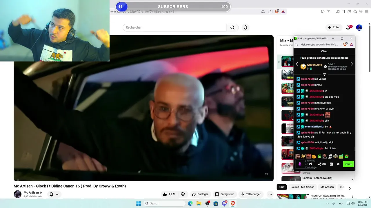Show next top donor with right arrow
This screenshot has width=371, height=208.
pos(352,64)
